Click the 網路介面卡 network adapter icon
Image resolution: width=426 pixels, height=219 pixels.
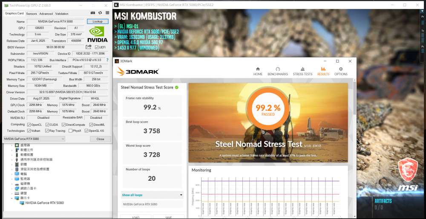[17, 188]
